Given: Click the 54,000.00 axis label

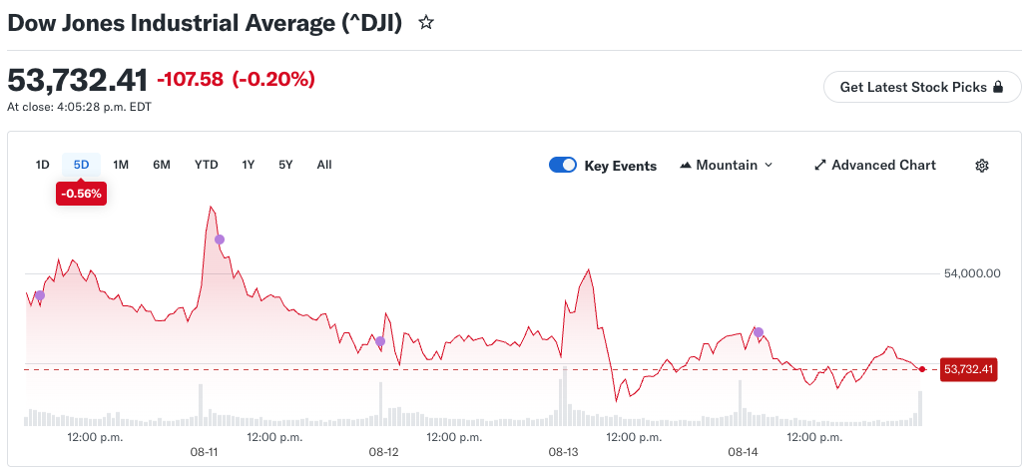Looking at the screenshot, I should click(972, 273).
